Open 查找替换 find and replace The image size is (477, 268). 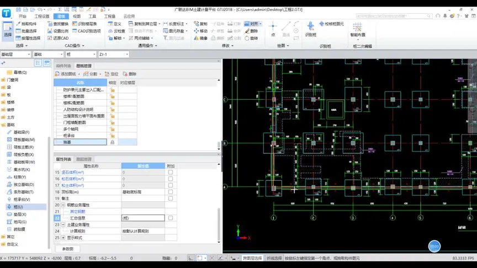point(58,24)
